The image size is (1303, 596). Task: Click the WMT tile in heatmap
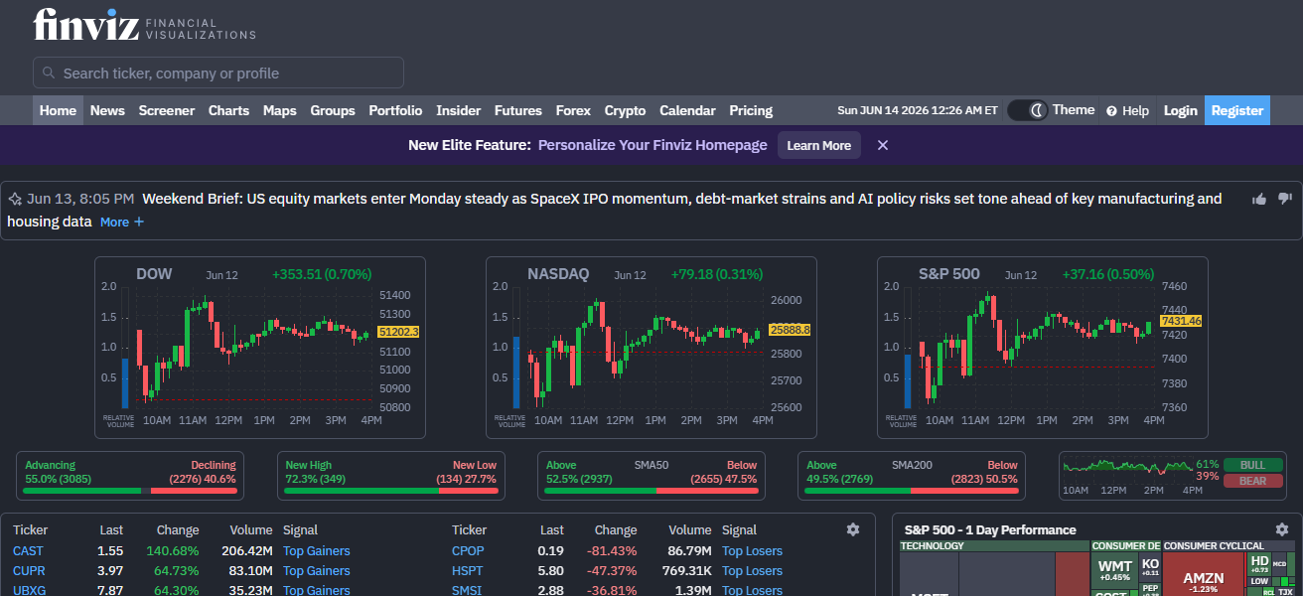(x=1114, y=570)
